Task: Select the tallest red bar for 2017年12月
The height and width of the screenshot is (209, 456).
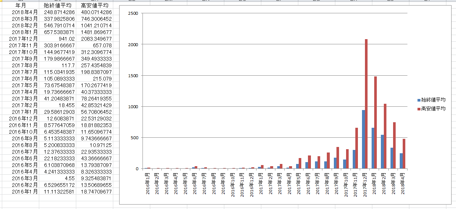Action: click(366, 103)
